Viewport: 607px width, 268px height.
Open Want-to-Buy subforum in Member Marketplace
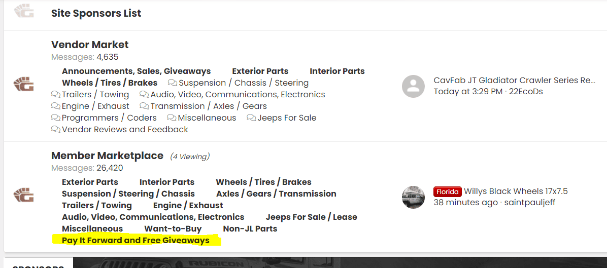(x=173, y=228)
